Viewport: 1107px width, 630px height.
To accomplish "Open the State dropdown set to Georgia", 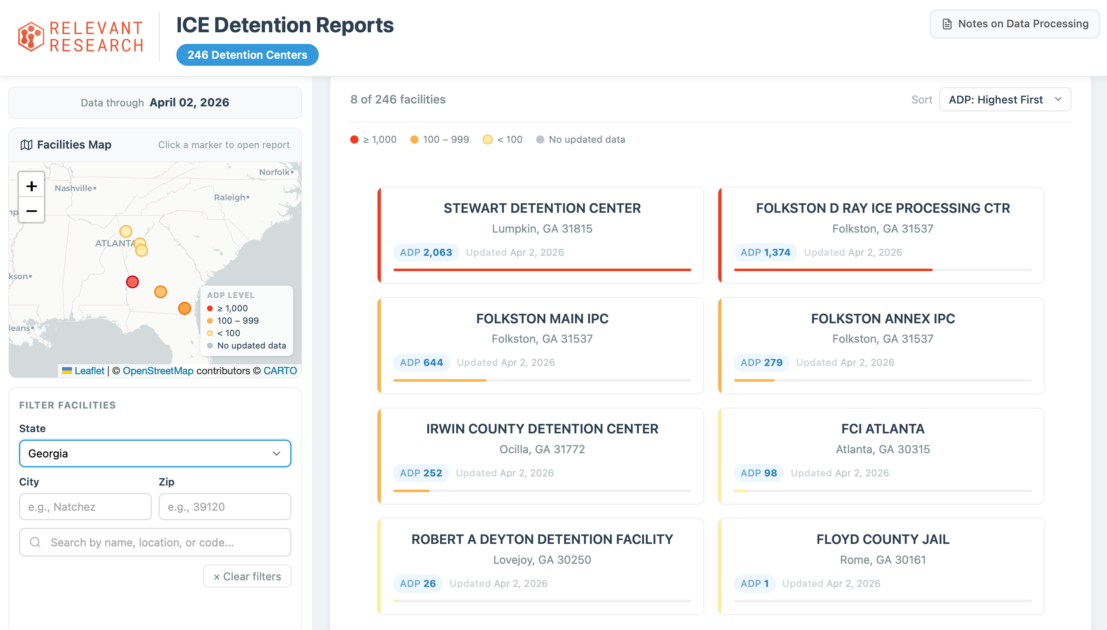I will tap(155, 454).
